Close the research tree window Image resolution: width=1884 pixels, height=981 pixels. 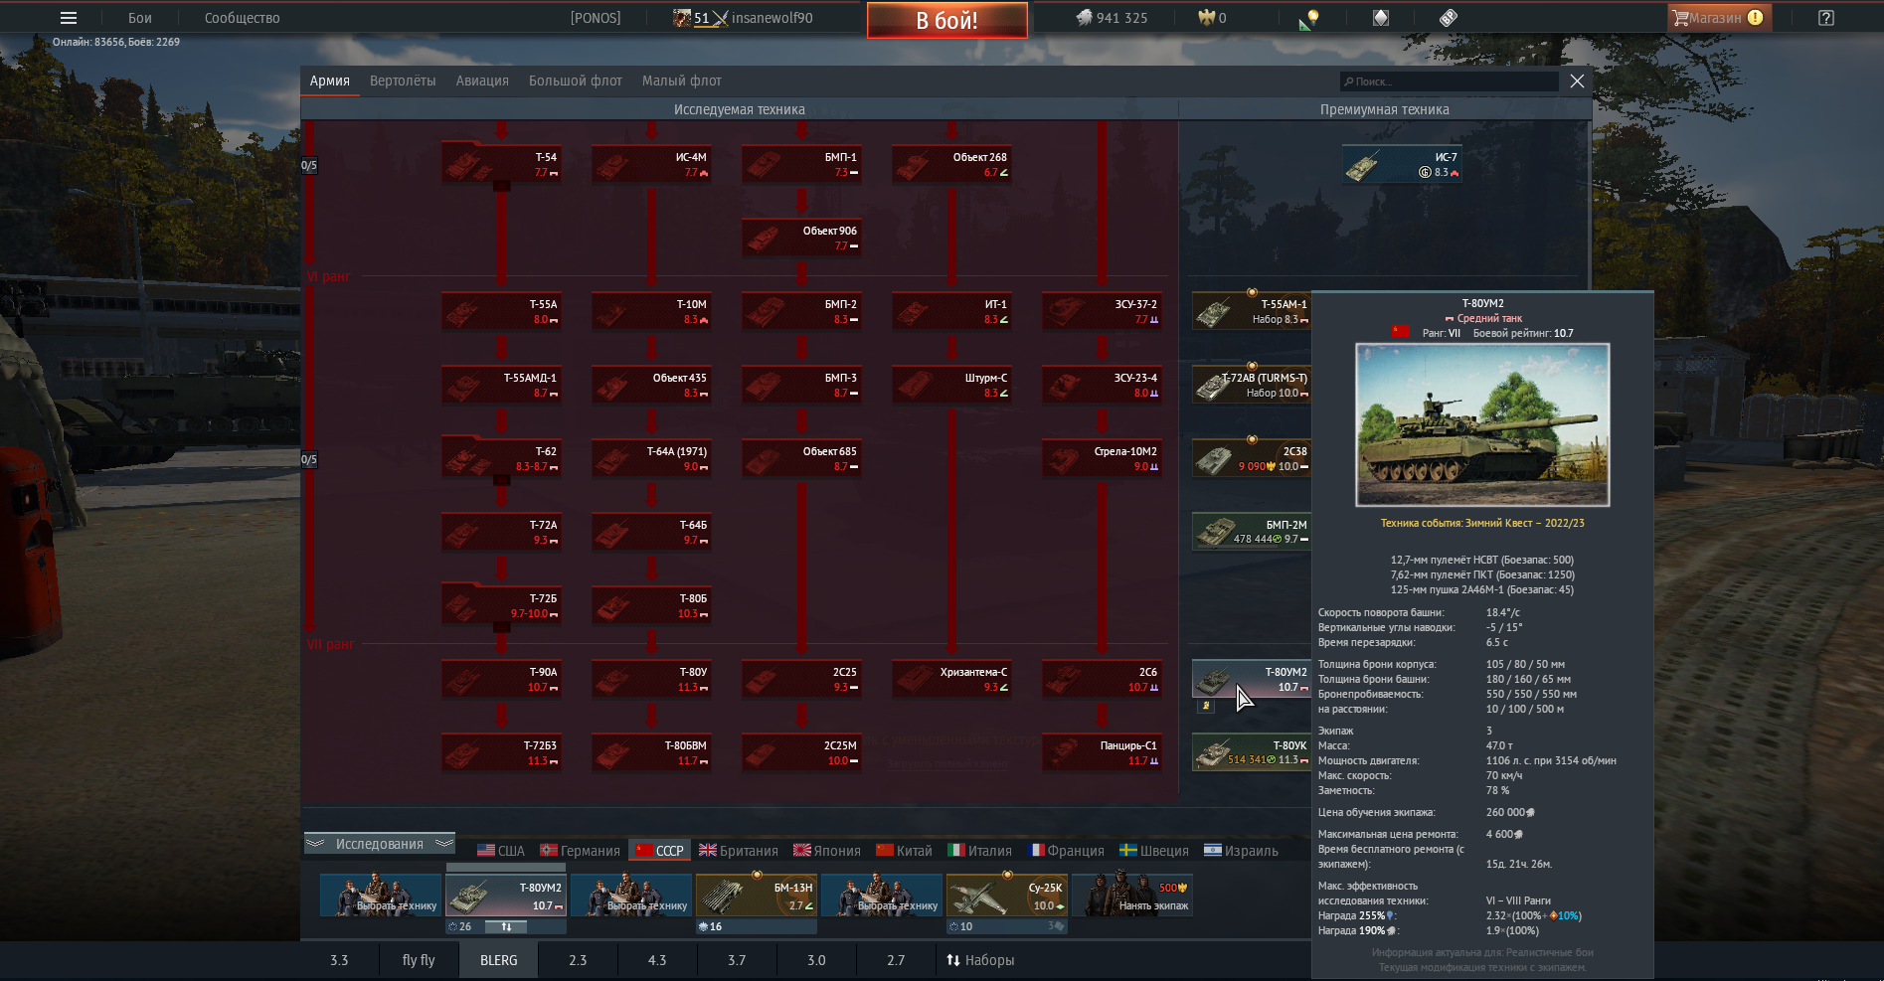(x=1577, y=82)
